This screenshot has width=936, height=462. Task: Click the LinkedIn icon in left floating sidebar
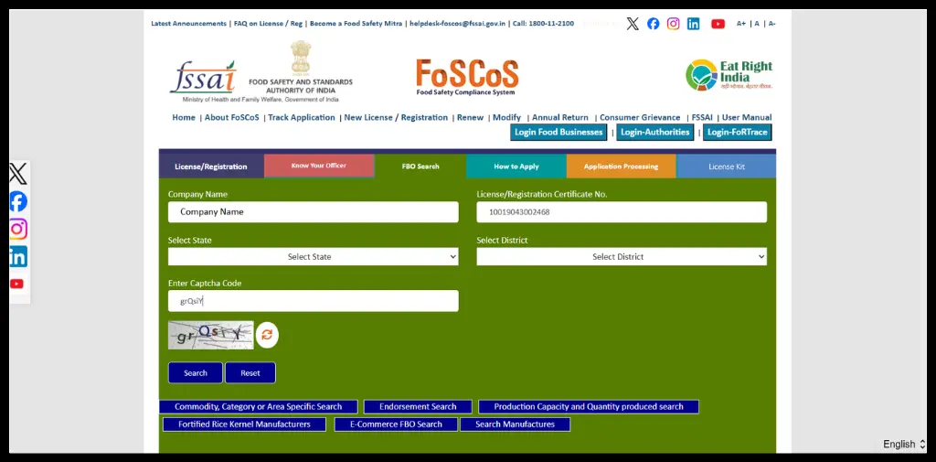18,256
